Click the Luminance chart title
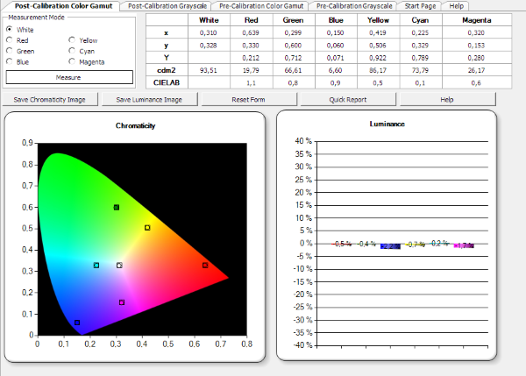Viewport: 526px width, 376px height. pyautogui.click(x=387, y=124)
